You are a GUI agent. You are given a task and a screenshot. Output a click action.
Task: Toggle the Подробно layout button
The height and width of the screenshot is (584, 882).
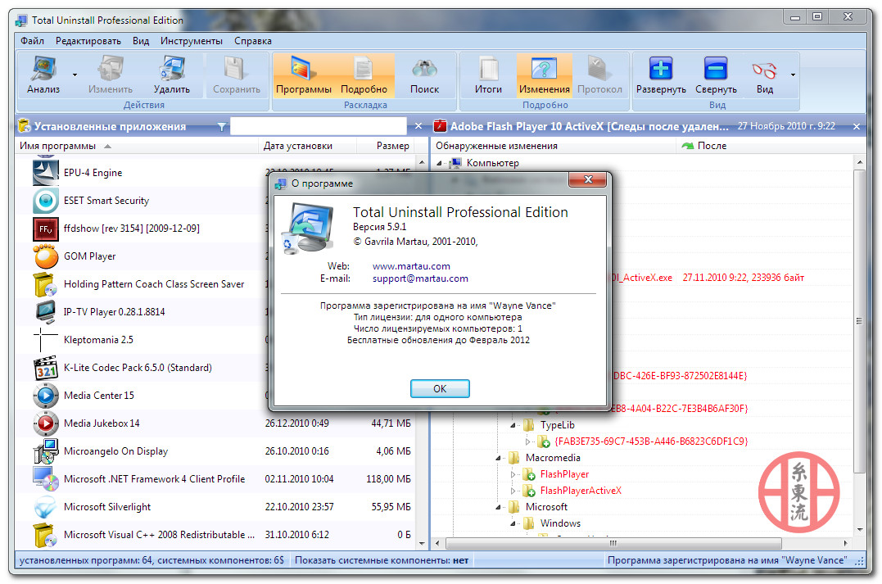pyautogui.click(x=364, y=75)
